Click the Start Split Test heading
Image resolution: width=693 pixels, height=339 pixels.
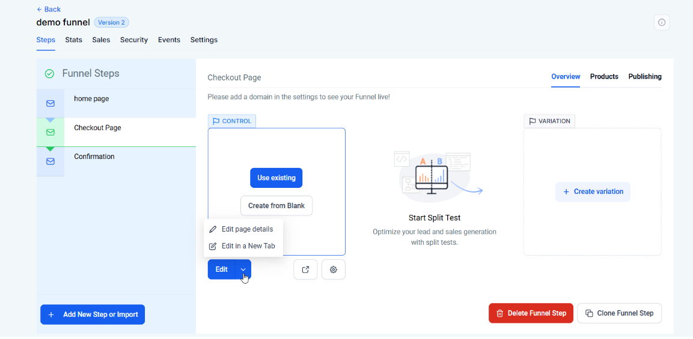pos(435,218)
